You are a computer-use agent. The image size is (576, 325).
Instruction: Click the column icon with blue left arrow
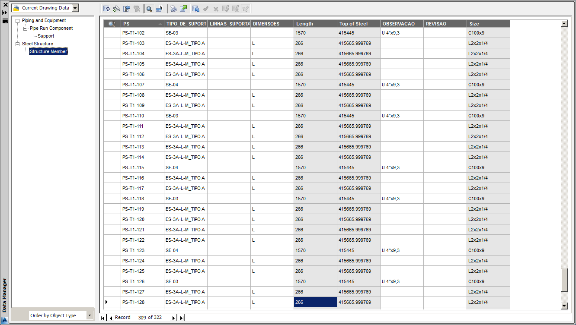click(127, 8)
